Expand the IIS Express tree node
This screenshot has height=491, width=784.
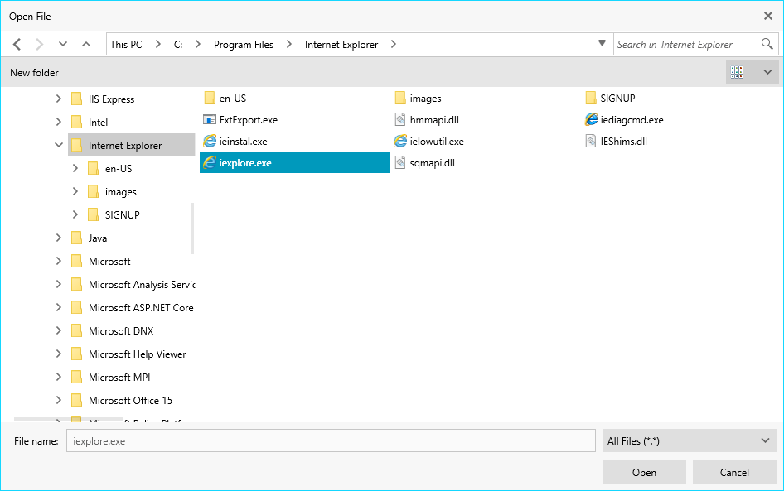tap(59, 99)
